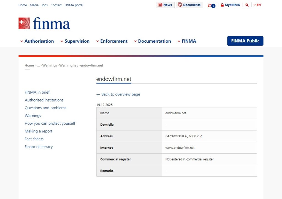Viewport: 282px width, 199px height.
Task: Open the search magnifier icon
Action: pos(247,5)
